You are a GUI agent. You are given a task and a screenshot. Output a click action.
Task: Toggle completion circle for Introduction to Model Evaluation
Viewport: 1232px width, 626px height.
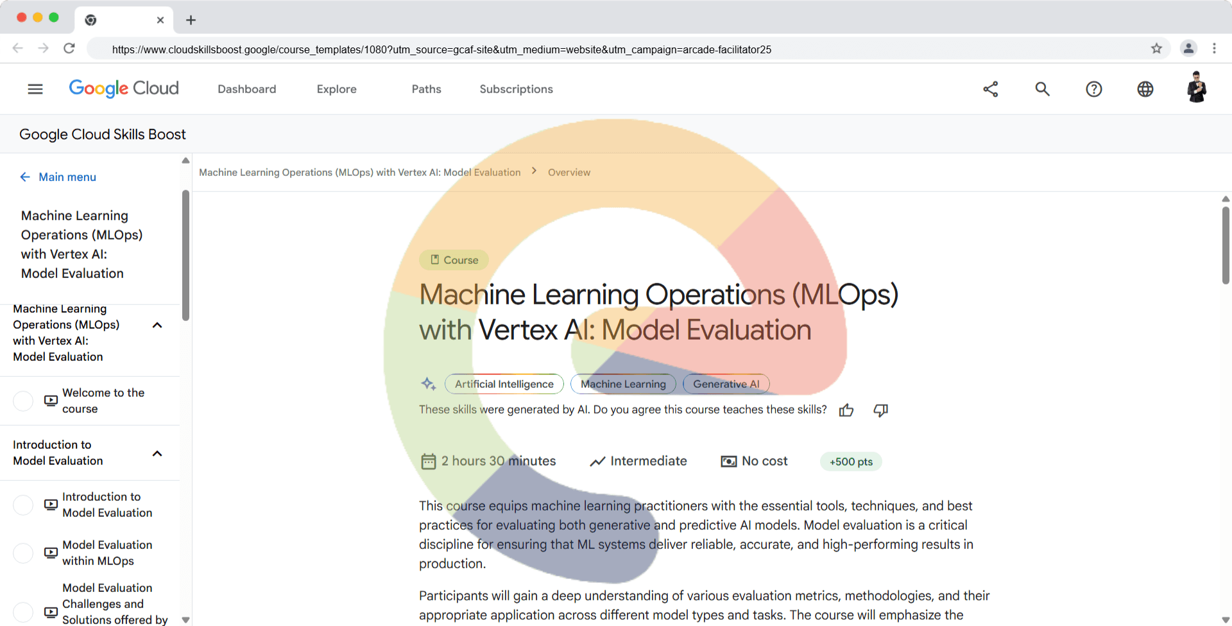click(23, 505)
